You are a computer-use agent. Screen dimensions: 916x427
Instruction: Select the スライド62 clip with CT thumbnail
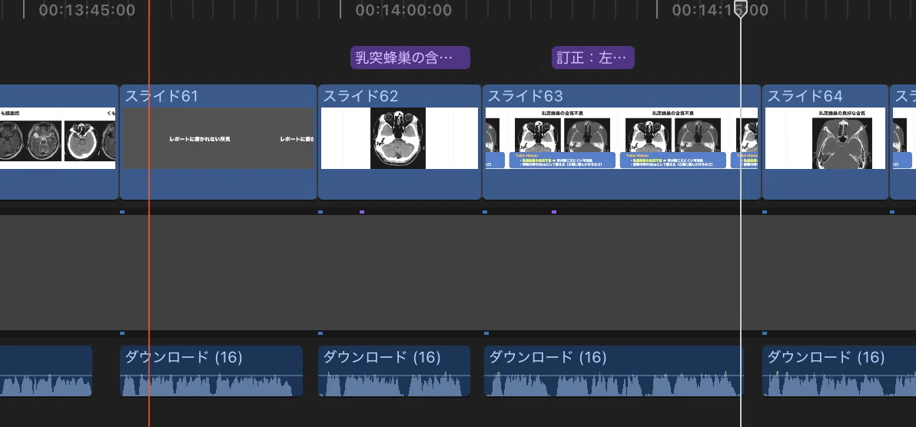tap(400, 142)
